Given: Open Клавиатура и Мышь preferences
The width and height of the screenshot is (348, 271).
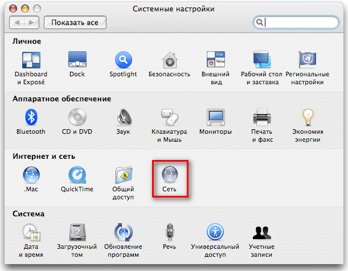Looking at the screenshot, I should click(169, 117).
